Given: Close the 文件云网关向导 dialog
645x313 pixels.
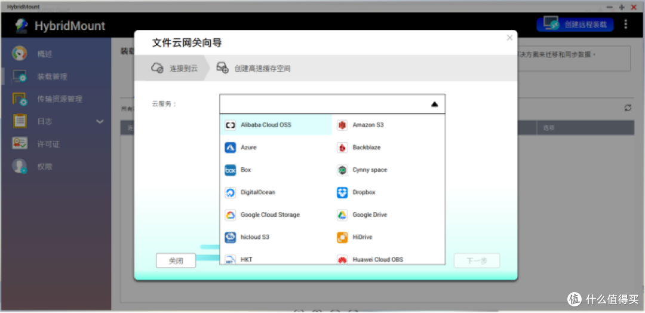Looking at the screenshot, I should [509, 38].
